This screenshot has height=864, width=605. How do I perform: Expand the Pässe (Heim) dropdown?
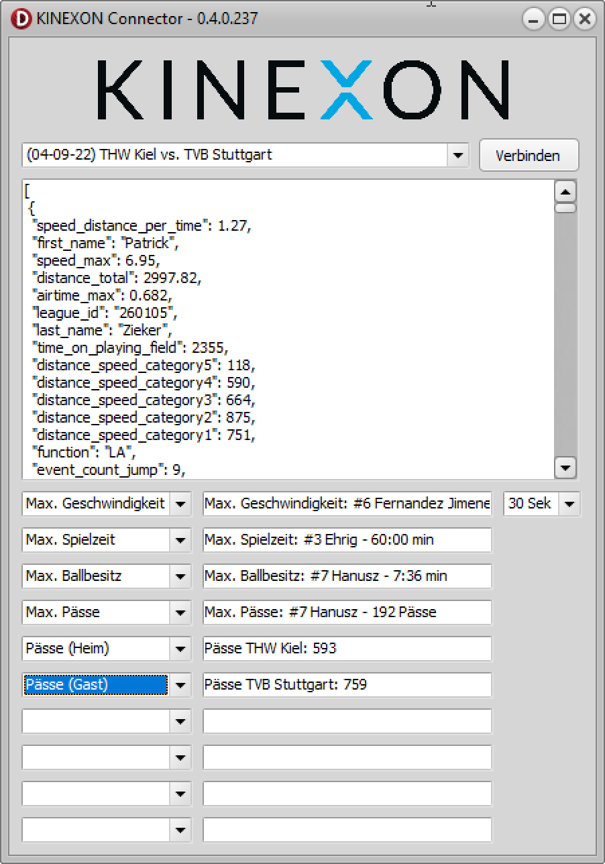coord(180,649)
